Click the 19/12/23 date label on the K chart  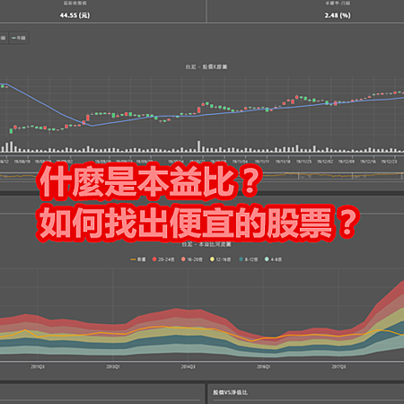coord(389,162)
